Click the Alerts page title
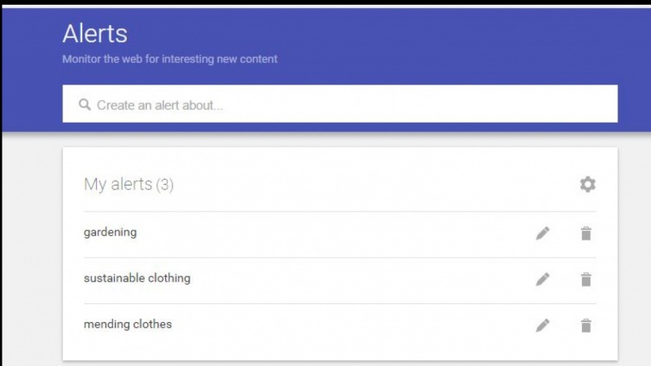 point(94,33)
